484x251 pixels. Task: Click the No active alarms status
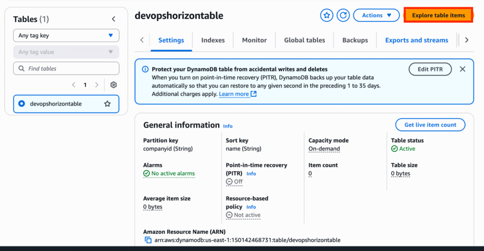[x=169, y=173]
